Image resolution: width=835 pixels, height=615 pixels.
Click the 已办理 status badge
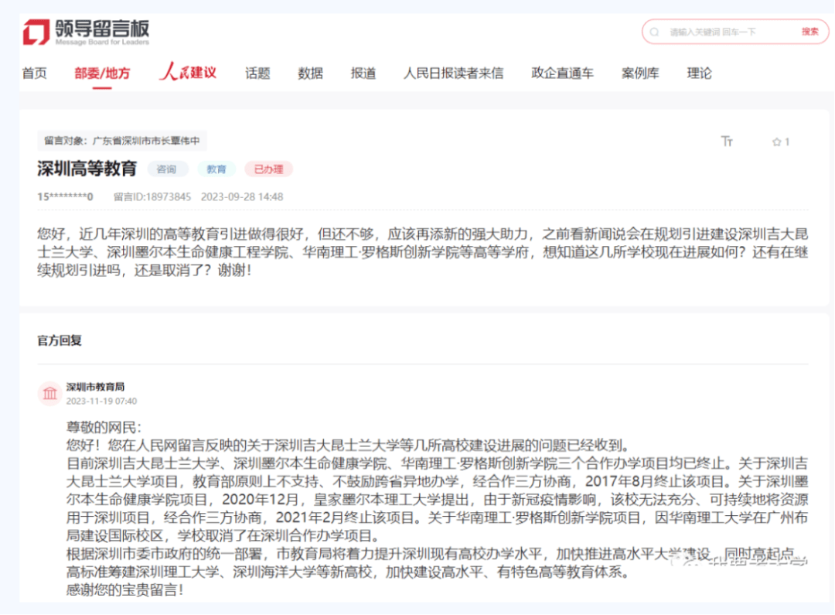click(268, 169)
